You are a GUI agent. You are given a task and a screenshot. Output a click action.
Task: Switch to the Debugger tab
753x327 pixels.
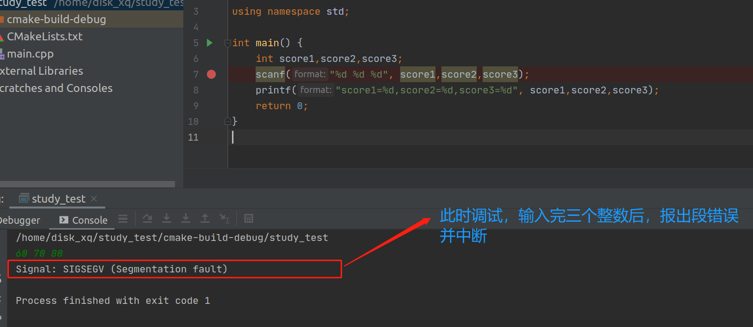pyautogui.click(x=20, y=220)
